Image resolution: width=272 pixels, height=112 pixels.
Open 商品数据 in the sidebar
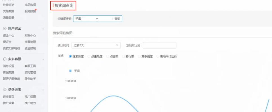(x=30, y=5)
